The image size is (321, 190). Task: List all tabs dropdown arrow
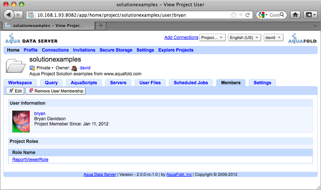(315, 26)
